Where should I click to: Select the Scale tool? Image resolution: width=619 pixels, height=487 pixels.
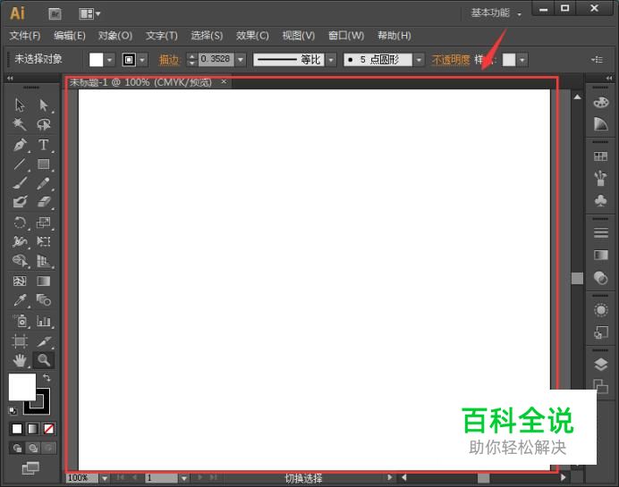click(44, 223)
